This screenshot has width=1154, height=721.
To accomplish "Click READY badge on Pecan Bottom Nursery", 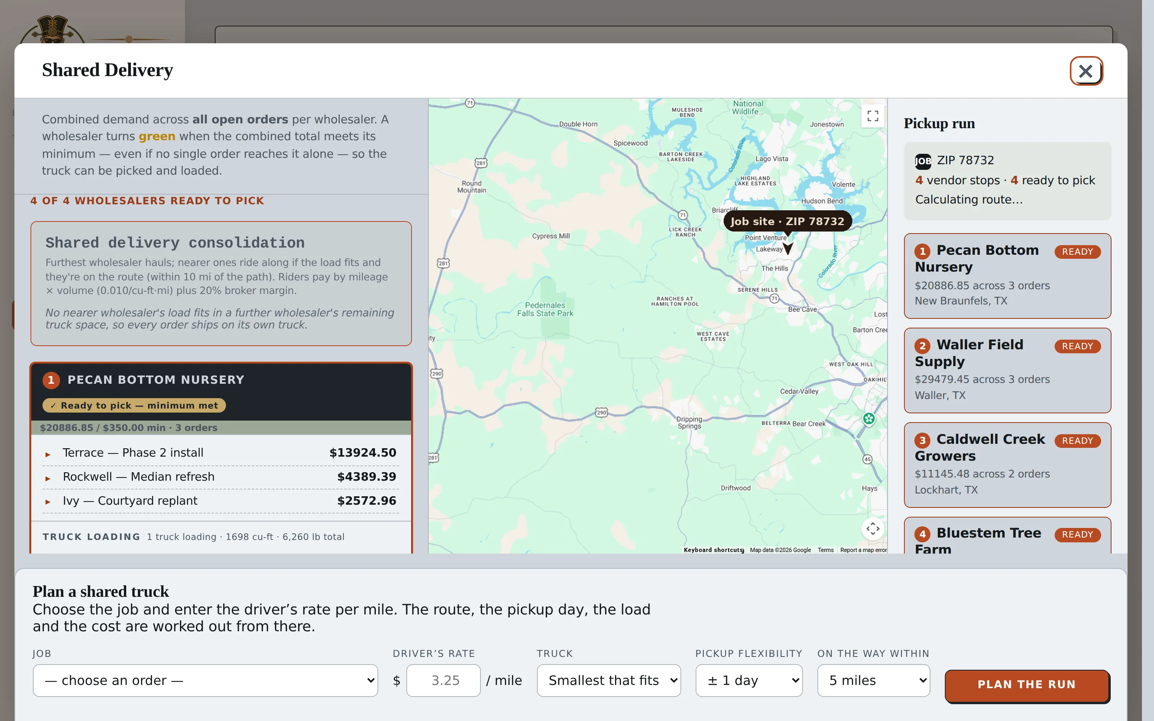I will coord(1077,252).
